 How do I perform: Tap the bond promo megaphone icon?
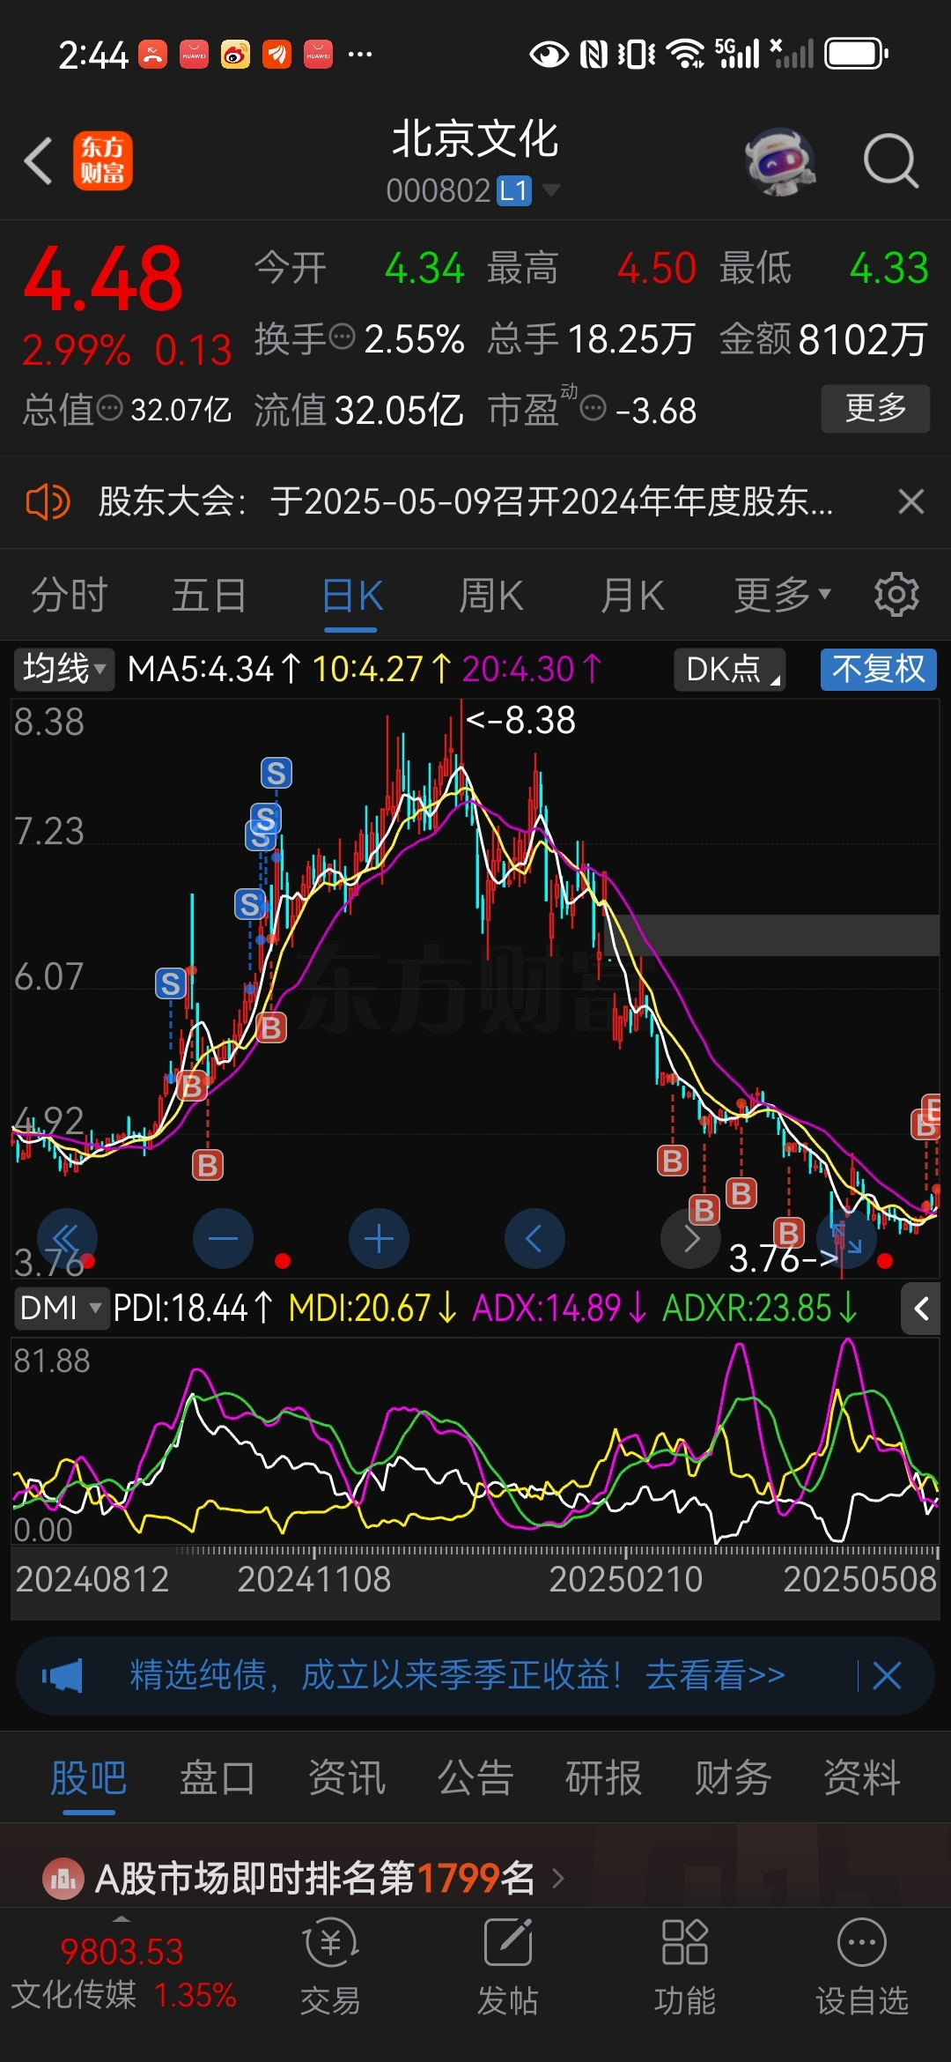point(63,1675)
